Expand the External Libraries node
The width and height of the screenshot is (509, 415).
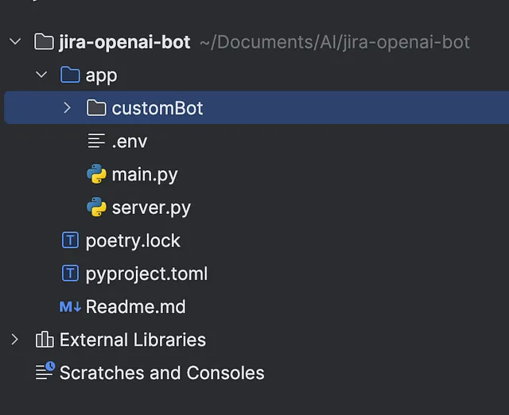click(x=14, y=339)
